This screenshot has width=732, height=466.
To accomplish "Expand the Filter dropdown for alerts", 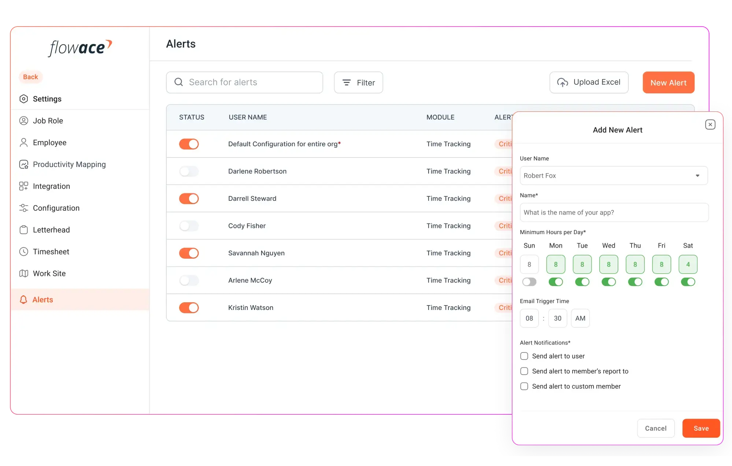I will [359, 82].
